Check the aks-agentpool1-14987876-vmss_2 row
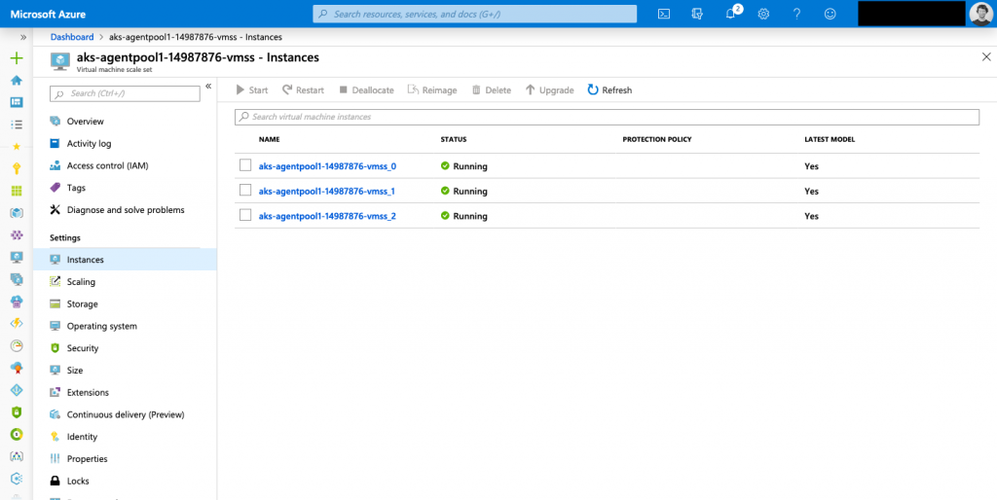The height and width of the screenshot is (500, 997). pos(245,216)
